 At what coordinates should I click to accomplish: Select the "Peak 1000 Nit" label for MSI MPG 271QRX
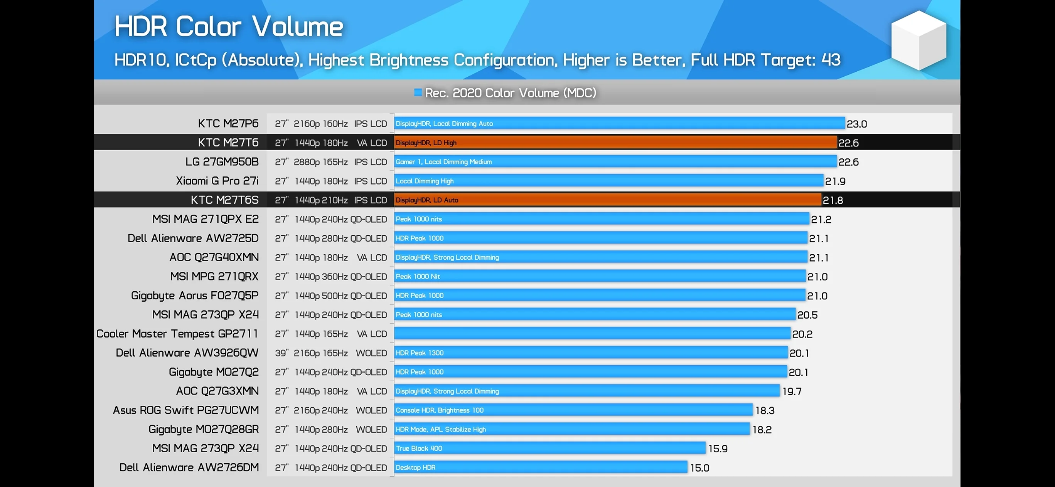click(418, 276)
